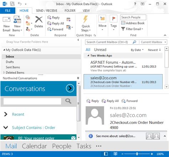The height and width of the screenshot is (157, 169).
Task: Open Customize Quick Access Toolbar arrow
Action: pyautogui.click(x=26, y=4)
